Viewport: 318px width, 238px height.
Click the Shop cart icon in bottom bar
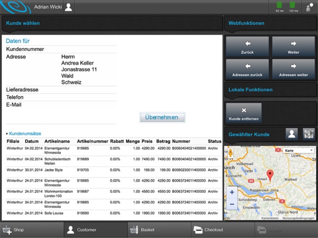click(x=7, y=230)
